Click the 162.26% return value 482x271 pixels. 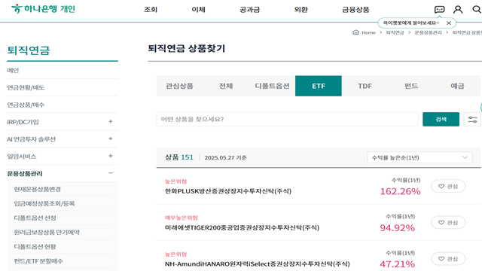pyautogui.click(x=400, y=191)
